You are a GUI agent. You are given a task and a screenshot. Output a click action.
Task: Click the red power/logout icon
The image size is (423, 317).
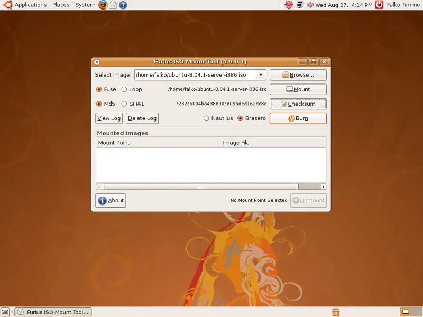pos(379,5)
